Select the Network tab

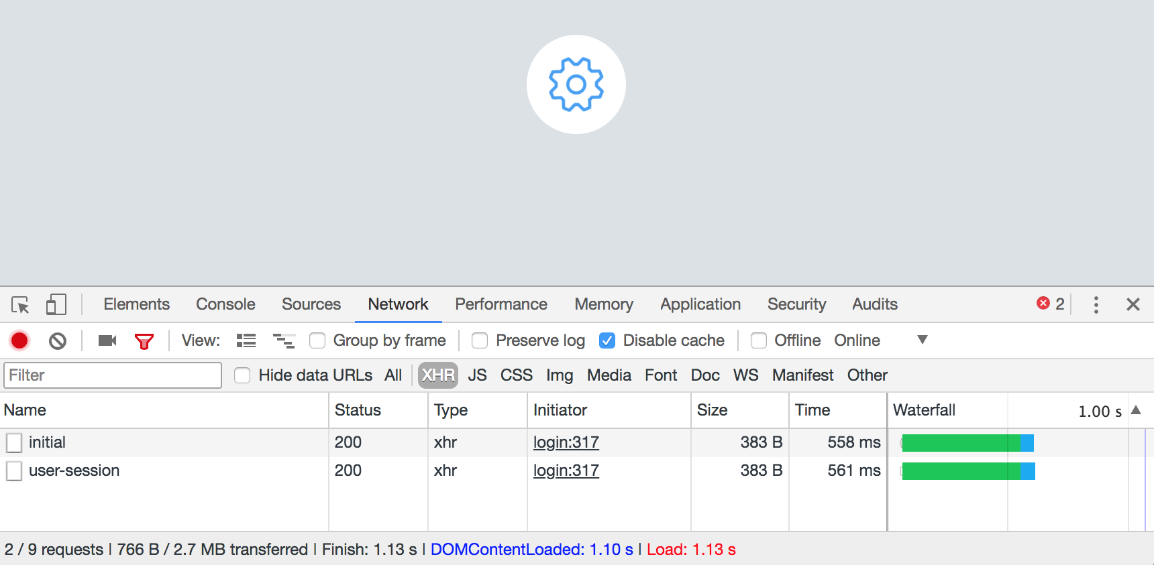pos(398,304)
